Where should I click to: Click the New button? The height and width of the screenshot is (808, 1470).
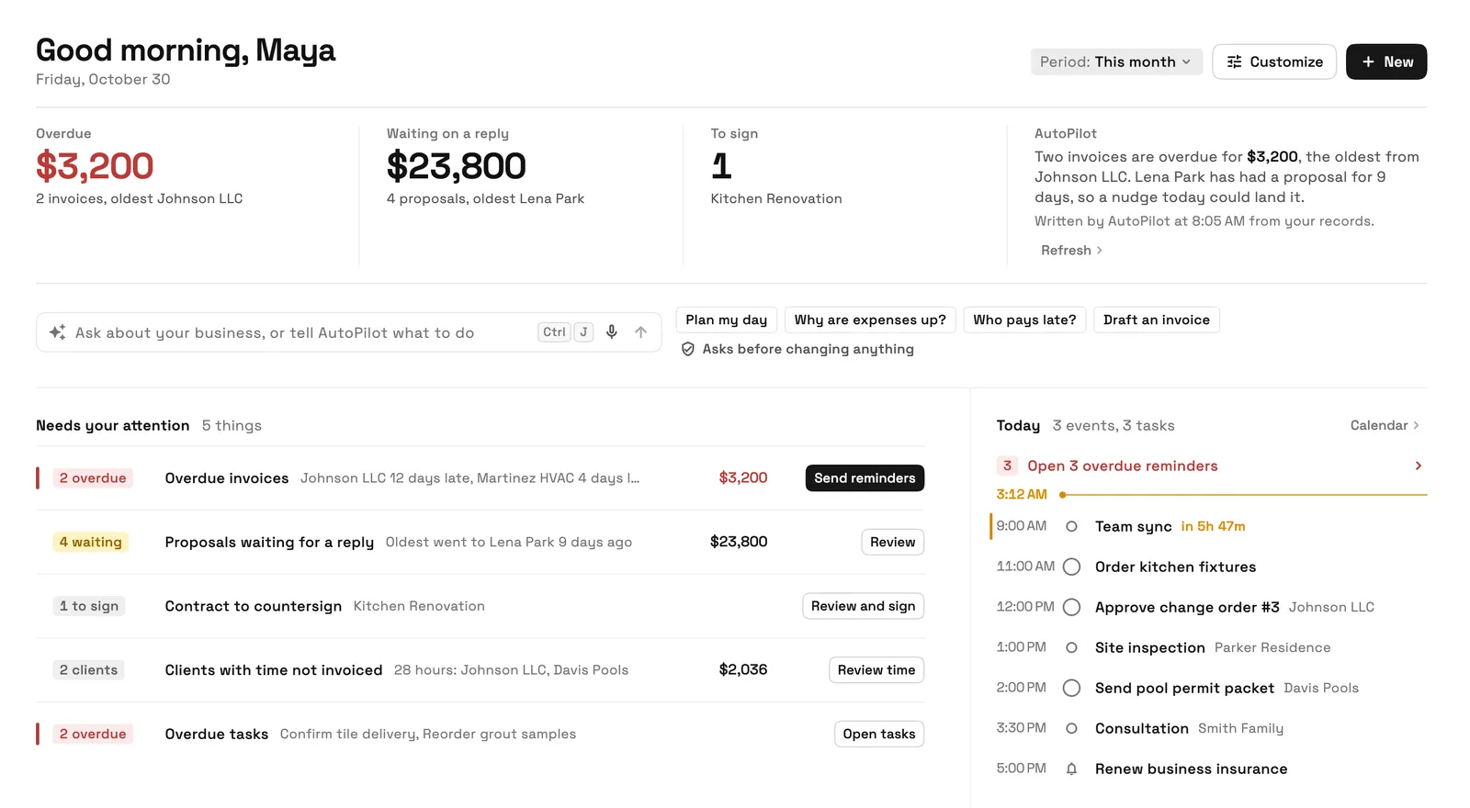(1386, 62)
